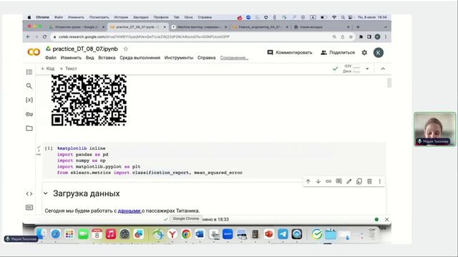Image resolution: width=458 pixels, height=257 pixels.
Task: Click the Мария Тихонова participant video thumbnail
Action: (x=434, y=129)
